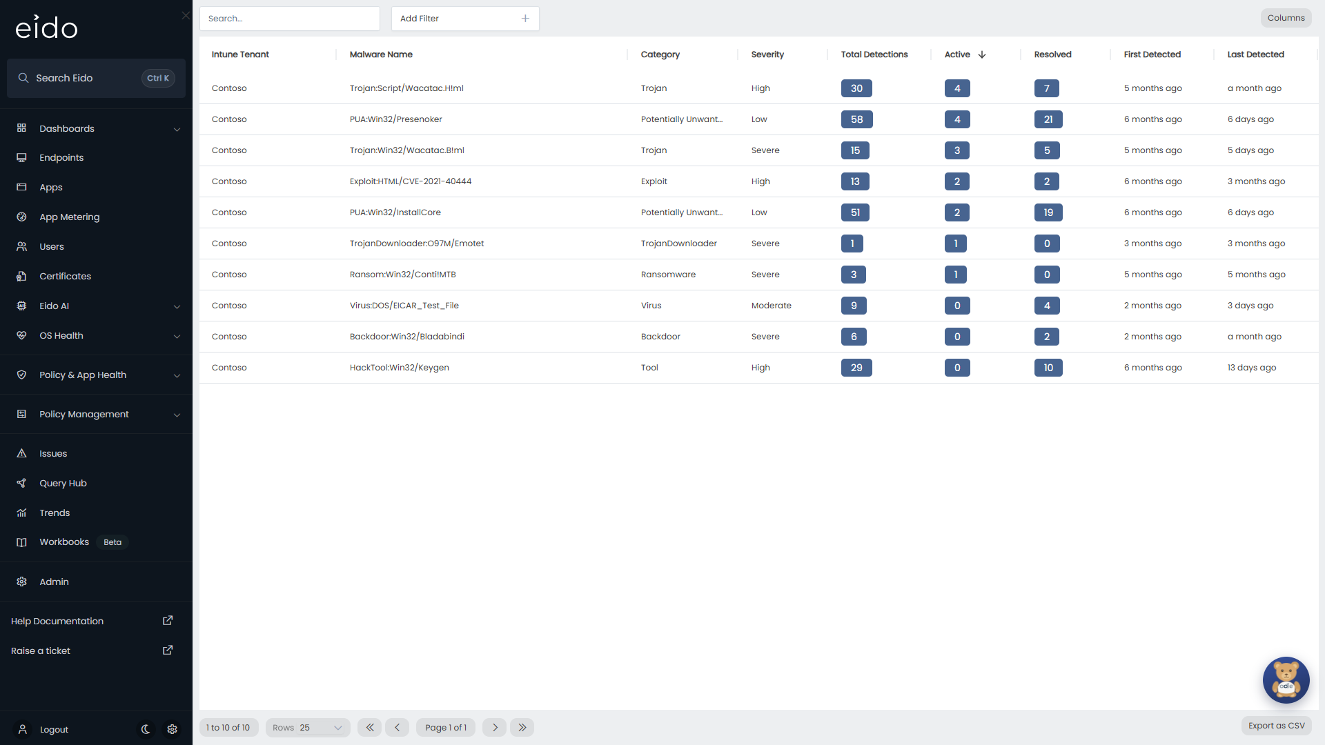This screenshot has width=1325, height=745.
Task: Open the Search Eido box
Action: click(x=96, y=78)
